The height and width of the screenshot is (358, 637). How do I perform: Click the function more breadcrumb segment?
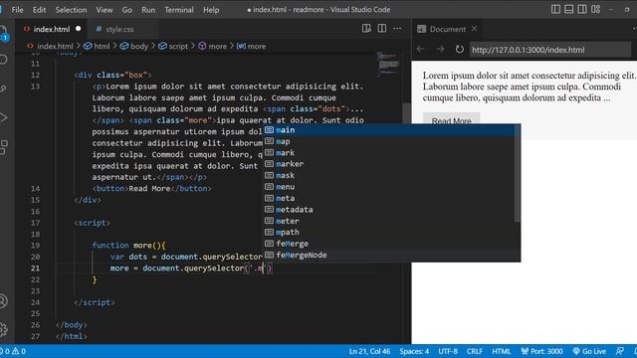(x=212, y=47)
